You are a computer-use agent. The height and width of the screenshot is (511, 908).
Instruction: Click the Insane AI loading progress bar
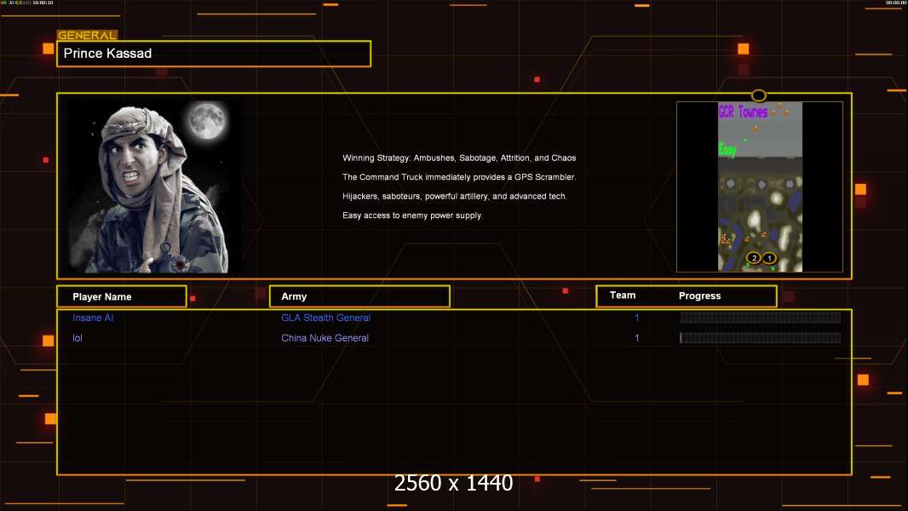(x=761, y=317)
